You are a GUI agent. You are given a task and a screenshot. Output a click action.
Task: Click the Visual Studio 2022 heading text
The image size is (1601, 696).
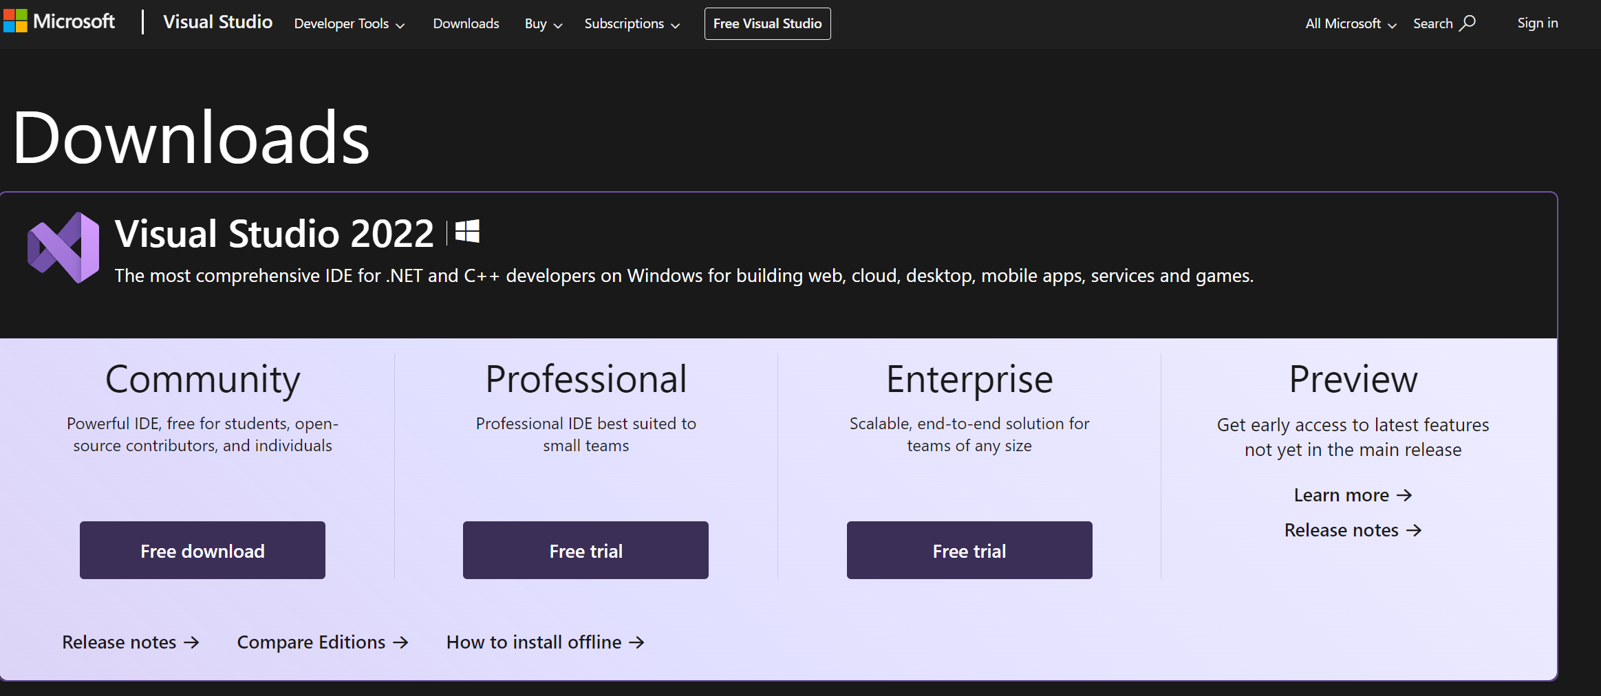(275, 233)
